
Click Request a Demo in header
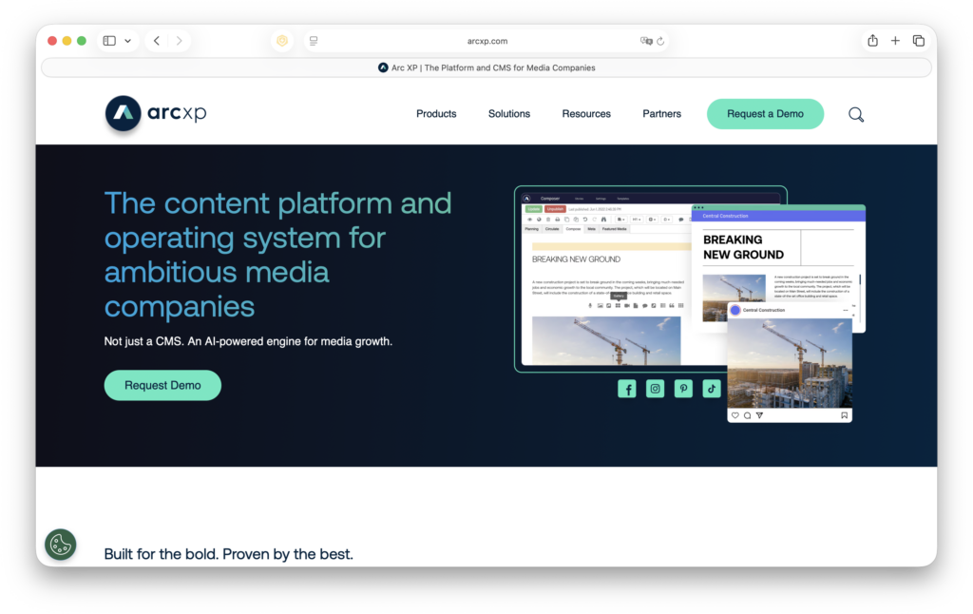tap(765, 114)
